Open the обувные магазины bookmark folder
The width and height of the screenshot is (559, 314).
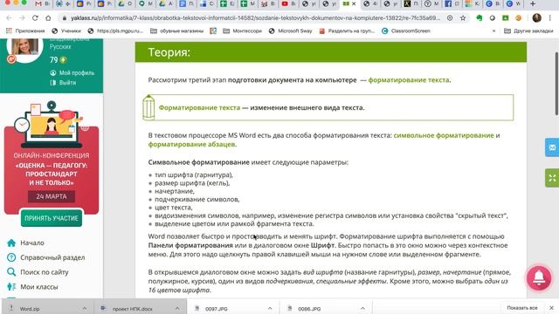point(176,31)
